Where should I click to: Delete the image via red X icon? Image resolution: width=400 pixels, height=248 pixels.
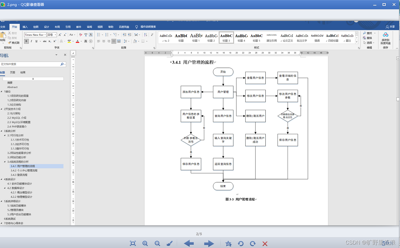point(264,244)
